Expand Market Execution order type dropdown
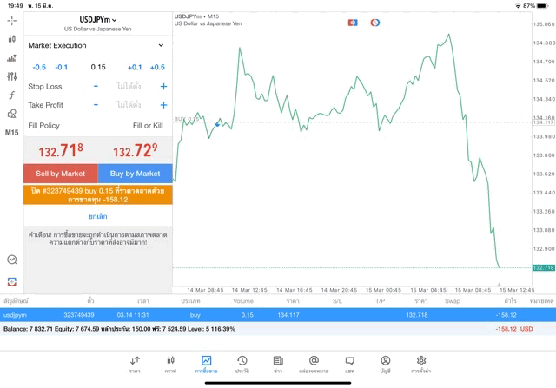This screenshot has width=556, height=388. (98, 45)
